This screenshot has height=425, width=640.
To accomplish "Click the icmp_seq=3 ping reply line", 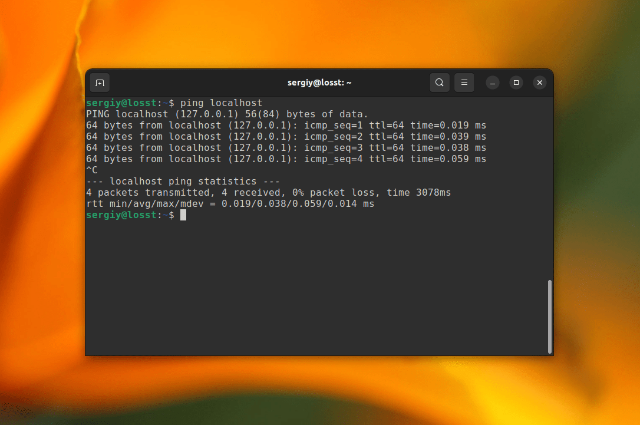I will click(x=286, y=148).
